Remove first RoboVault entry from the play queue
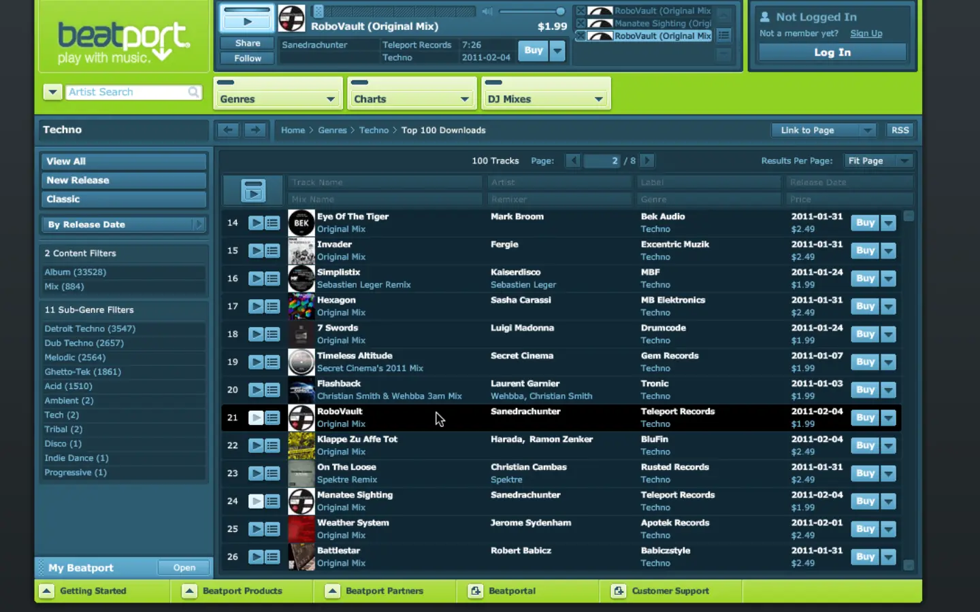The image size is (980, 612). coord(581,11)
